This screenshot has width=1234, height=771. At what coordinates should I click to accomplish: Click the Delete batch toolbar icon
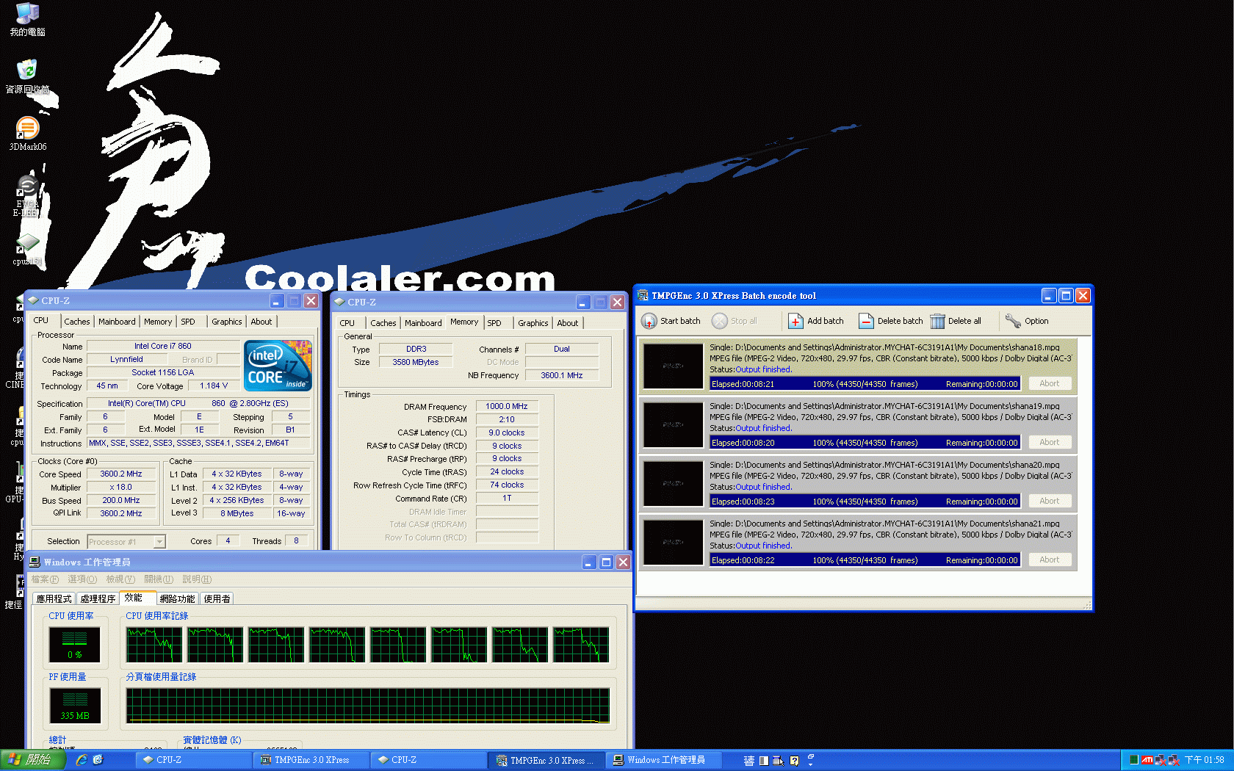[x=866, y=321]
